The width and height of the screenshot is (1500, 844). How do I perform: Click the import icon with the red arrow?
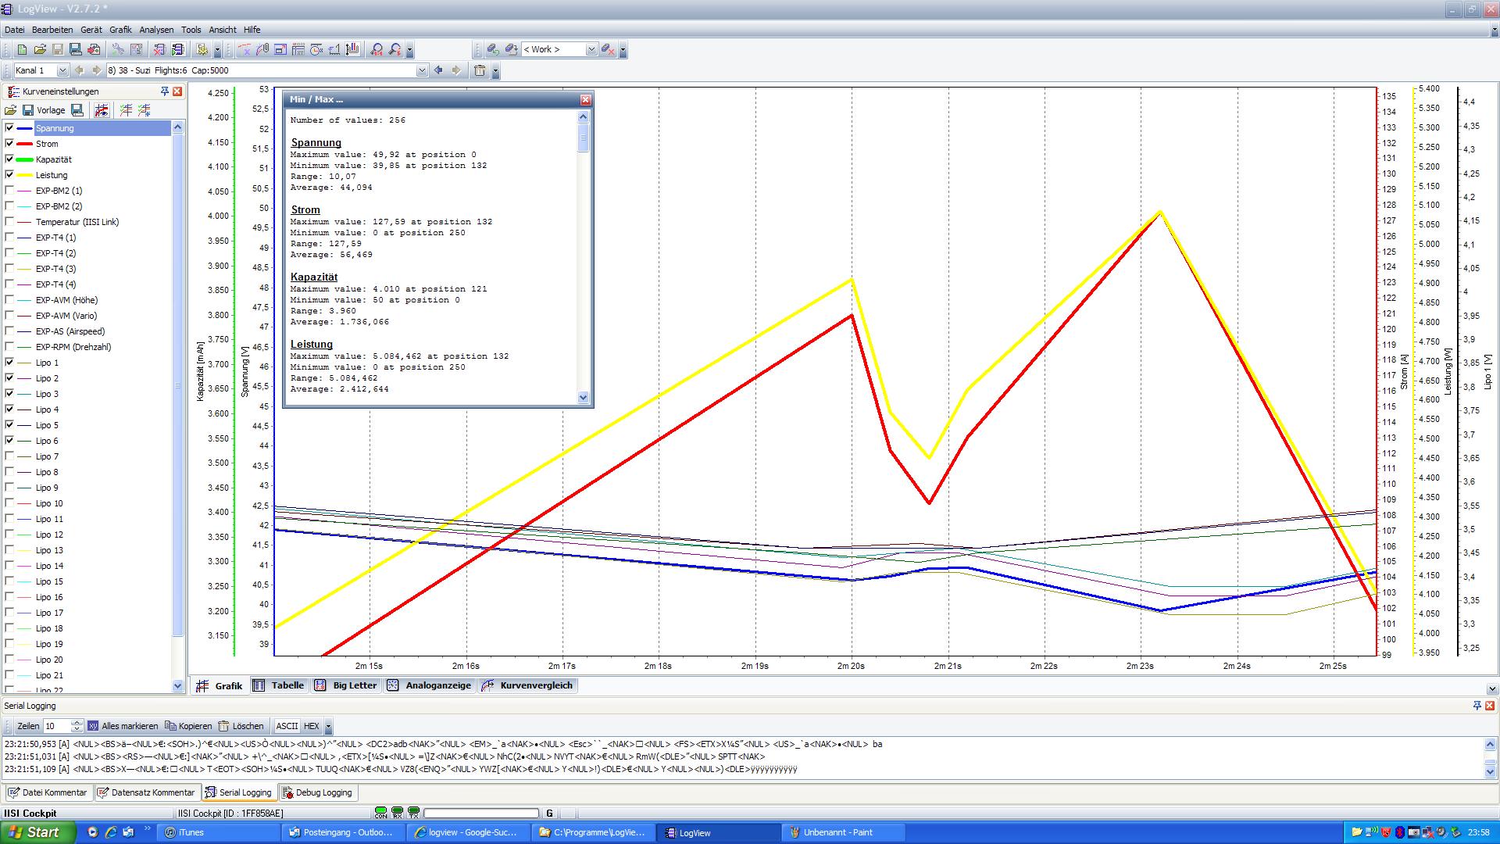94,50
